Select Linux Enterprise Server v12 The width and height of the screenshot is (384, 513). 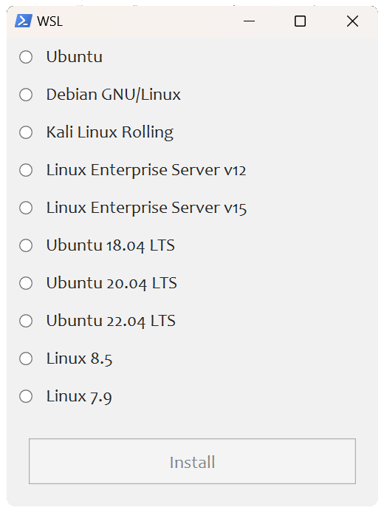coord(26,170)
